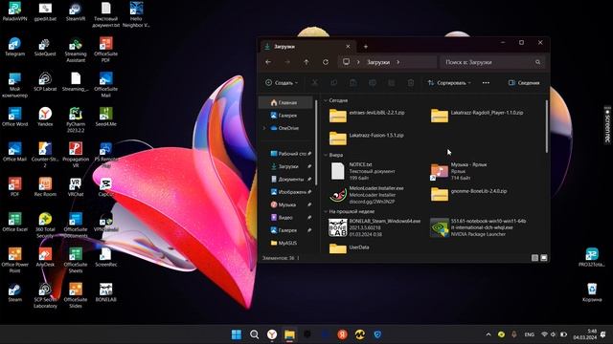Go back in File Explorer
The width and height of the screenshot is (613, 344).
268,62
